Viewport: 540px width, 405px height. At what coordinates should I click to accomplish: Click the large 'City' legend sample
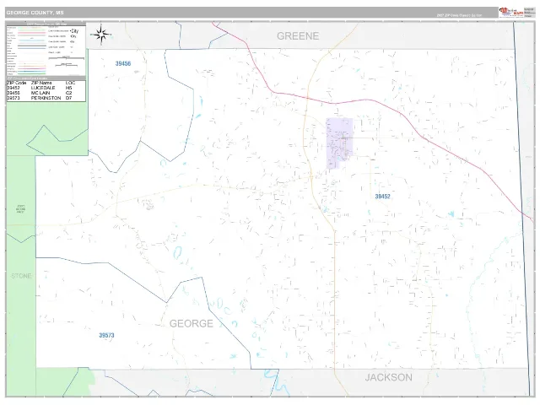point(74,31)
